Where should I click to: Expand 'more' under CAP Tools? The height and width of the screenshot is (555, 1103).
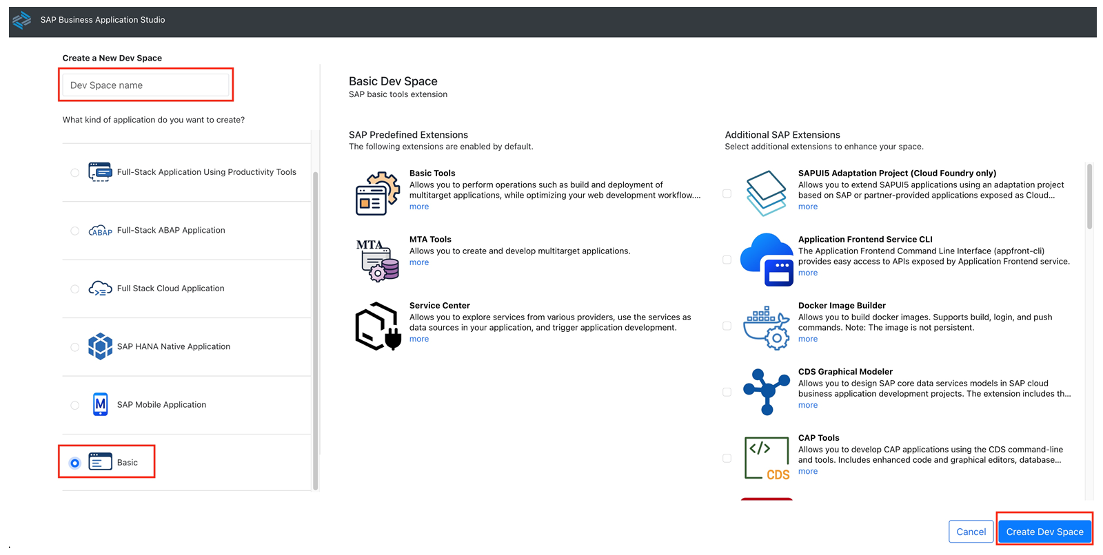[x=808, y=471]
